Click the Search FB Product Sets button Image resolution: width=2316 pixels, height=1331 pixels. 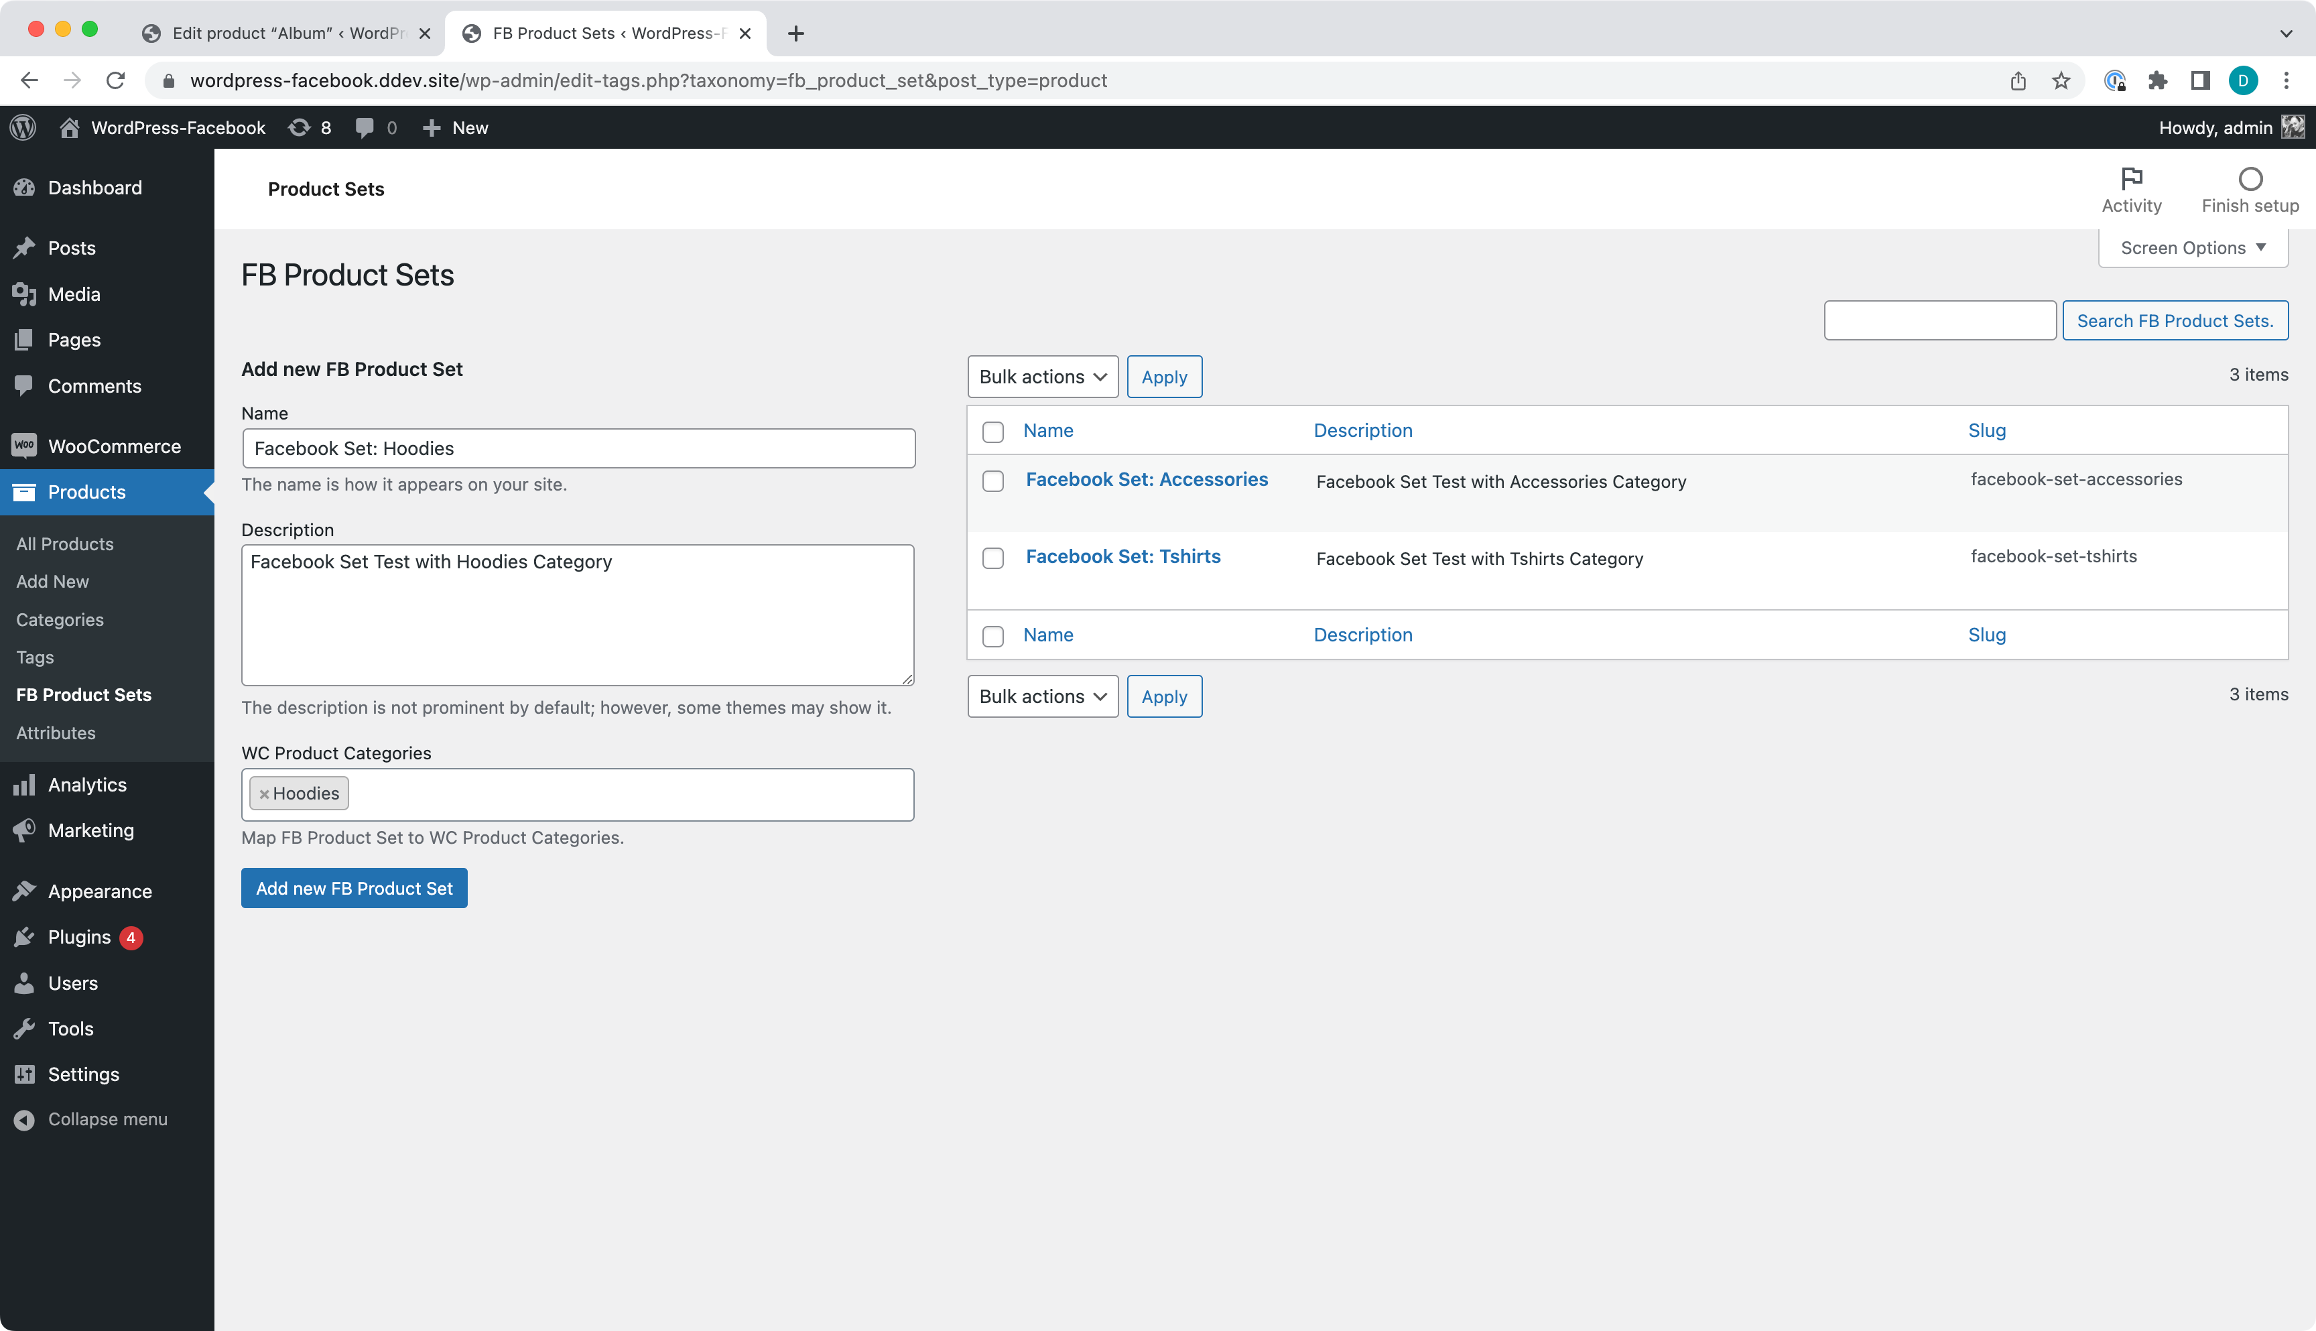(2175, 321)
